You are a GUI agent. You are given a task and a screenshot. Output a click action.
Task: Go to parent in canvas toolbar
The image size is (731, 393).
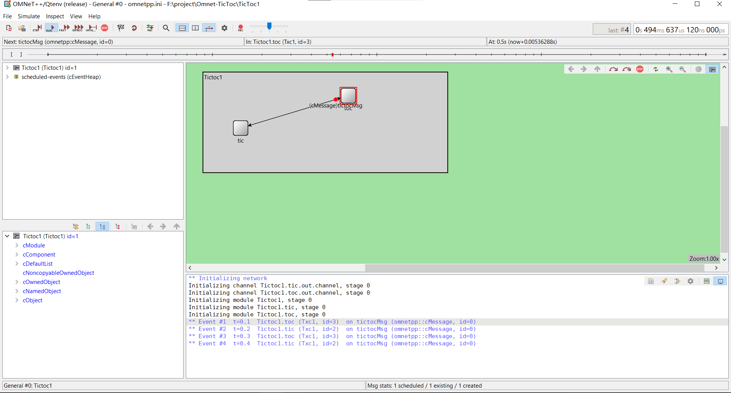coord(597,69)
